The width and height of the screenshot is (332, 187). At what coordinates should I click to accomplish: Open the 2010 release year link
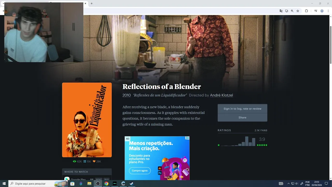[x=127, y=95]
